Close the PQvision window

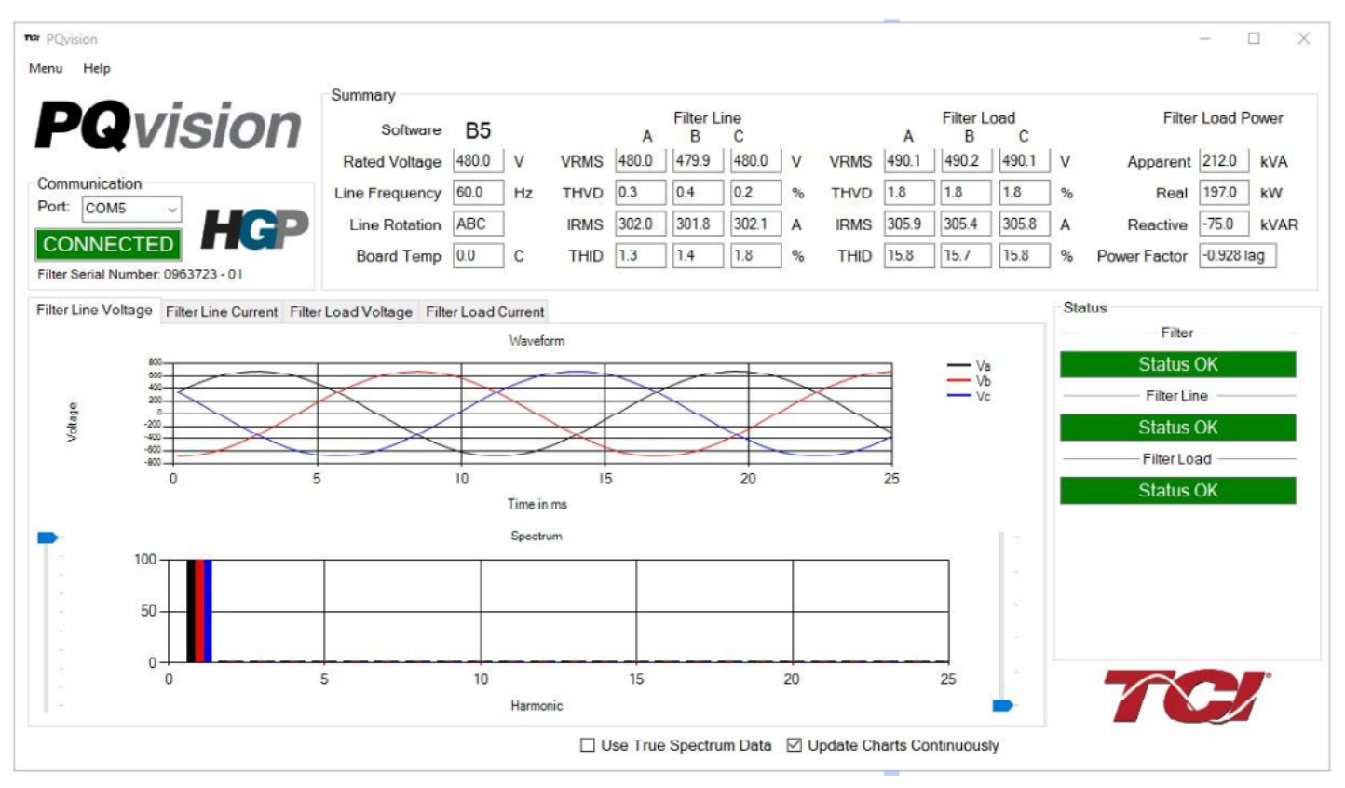pyautogui.click(x=1304, y=38)
